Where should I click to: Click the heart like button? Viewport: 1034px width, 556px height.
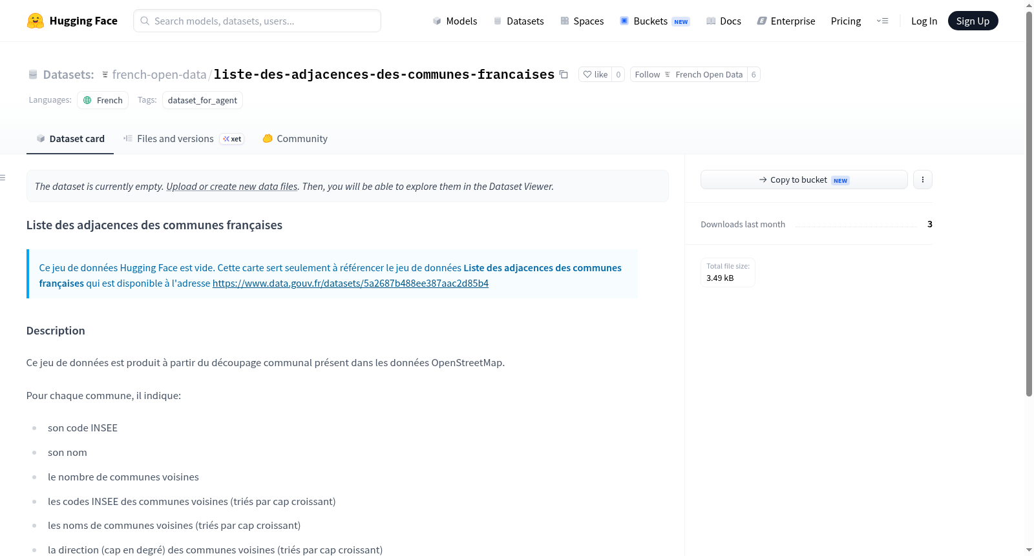click(x=595, y=74)
